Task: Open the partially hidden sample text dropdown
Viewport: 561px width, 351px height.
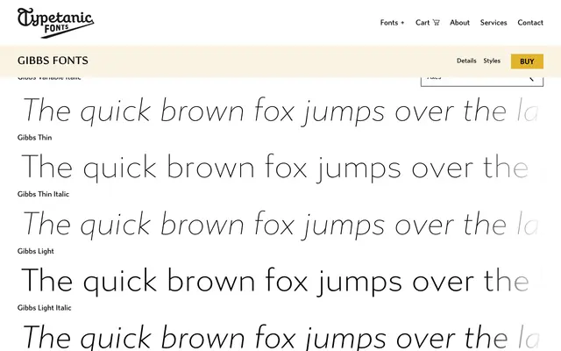Action: 482,82
